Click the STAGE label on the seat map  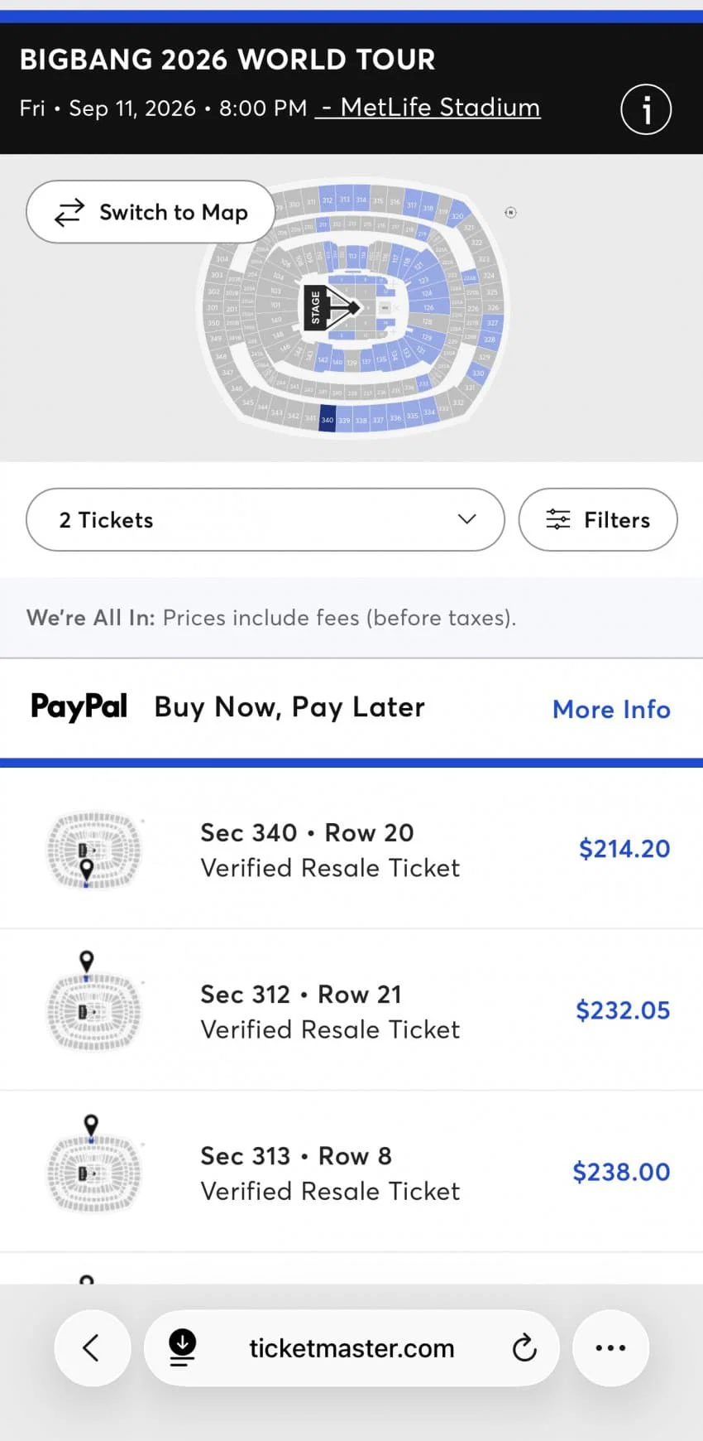[314, 308]
